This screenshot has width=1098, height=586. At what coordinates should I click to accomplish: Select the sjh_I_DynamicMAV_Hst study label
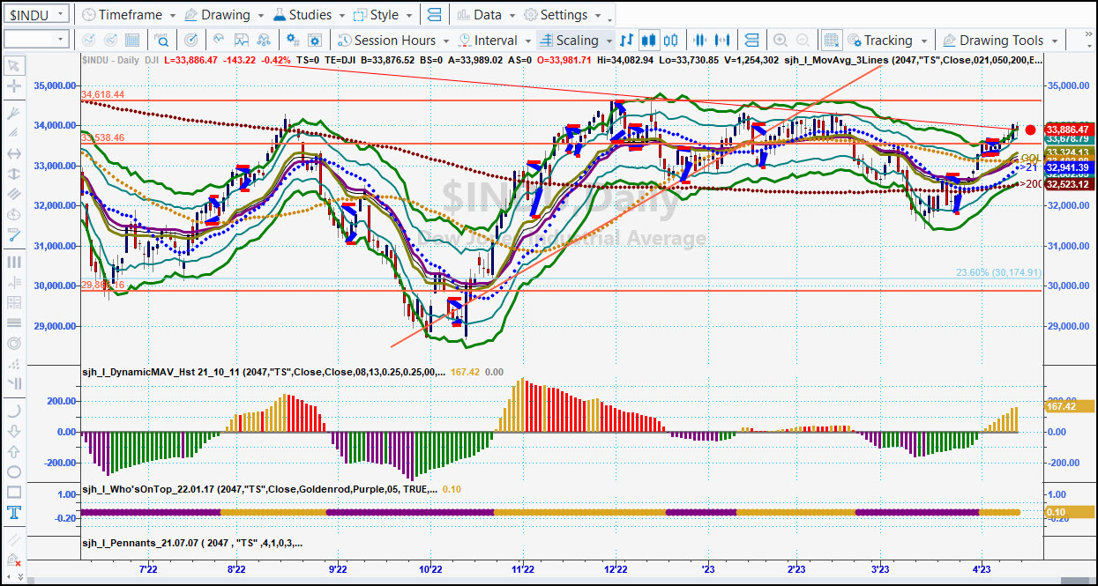pyautogui.click(x=263, y=372)
